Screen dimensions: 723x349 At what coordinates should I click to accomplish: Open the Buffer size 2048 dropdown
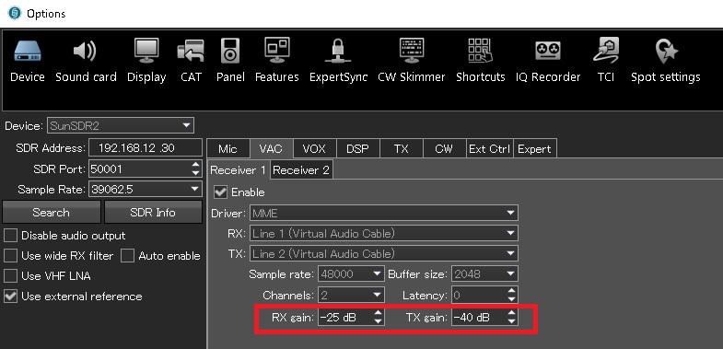pos(484,273)
